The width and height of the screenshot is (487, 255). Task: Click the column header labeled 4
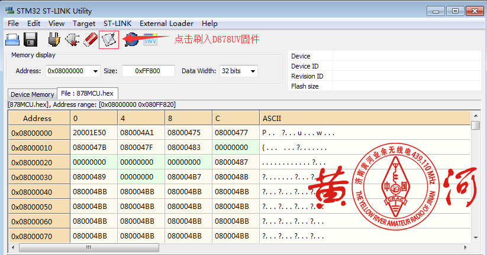click(141, 119)
